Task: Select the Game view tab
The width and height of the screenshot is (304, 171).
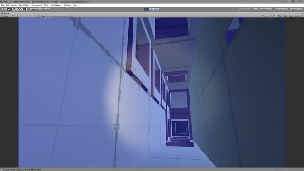Action: tap(5, 13)
